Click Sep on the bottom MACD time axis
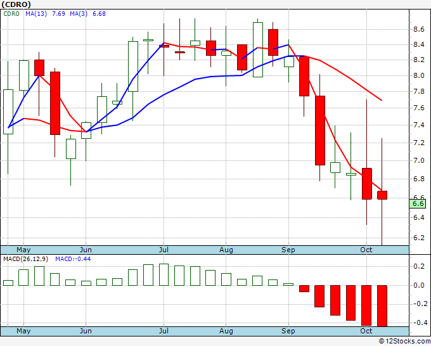 pyautogui.click(x=288, y=331)
